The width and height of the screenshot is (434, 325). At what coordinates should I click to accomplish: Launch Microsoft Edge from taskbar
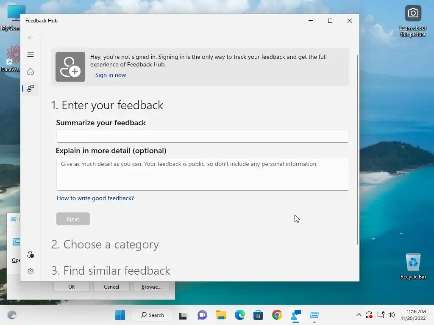pos(240,315)
